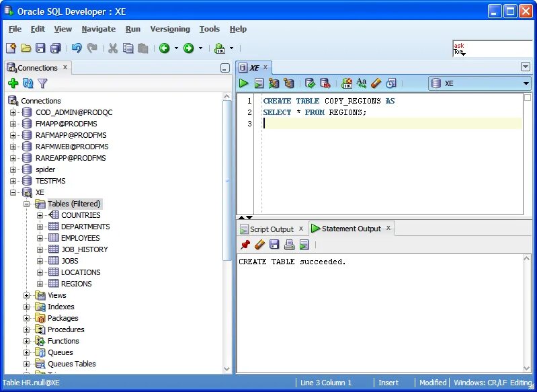Click the Rollback icon with red arrow
This screenshot has height=392, width=537.
pyautogui.click(x=325, y=83)
